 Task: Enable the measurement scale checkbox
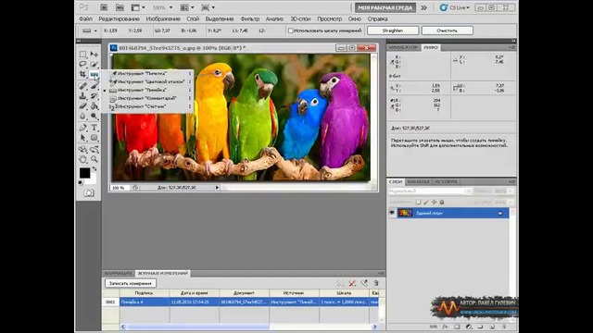click(x=290, y=31)
